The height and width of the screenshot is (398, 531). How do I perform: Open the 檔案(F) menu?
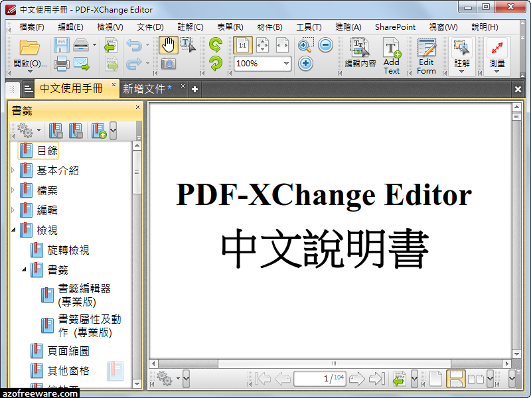coord(31,27)
